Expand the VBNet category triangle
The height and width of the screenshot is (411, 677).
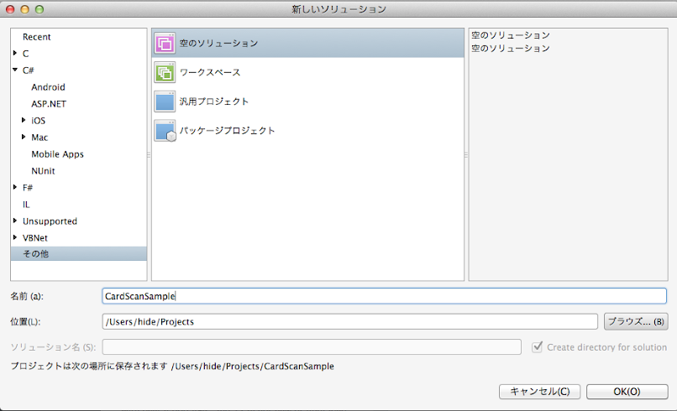point(15,237)
